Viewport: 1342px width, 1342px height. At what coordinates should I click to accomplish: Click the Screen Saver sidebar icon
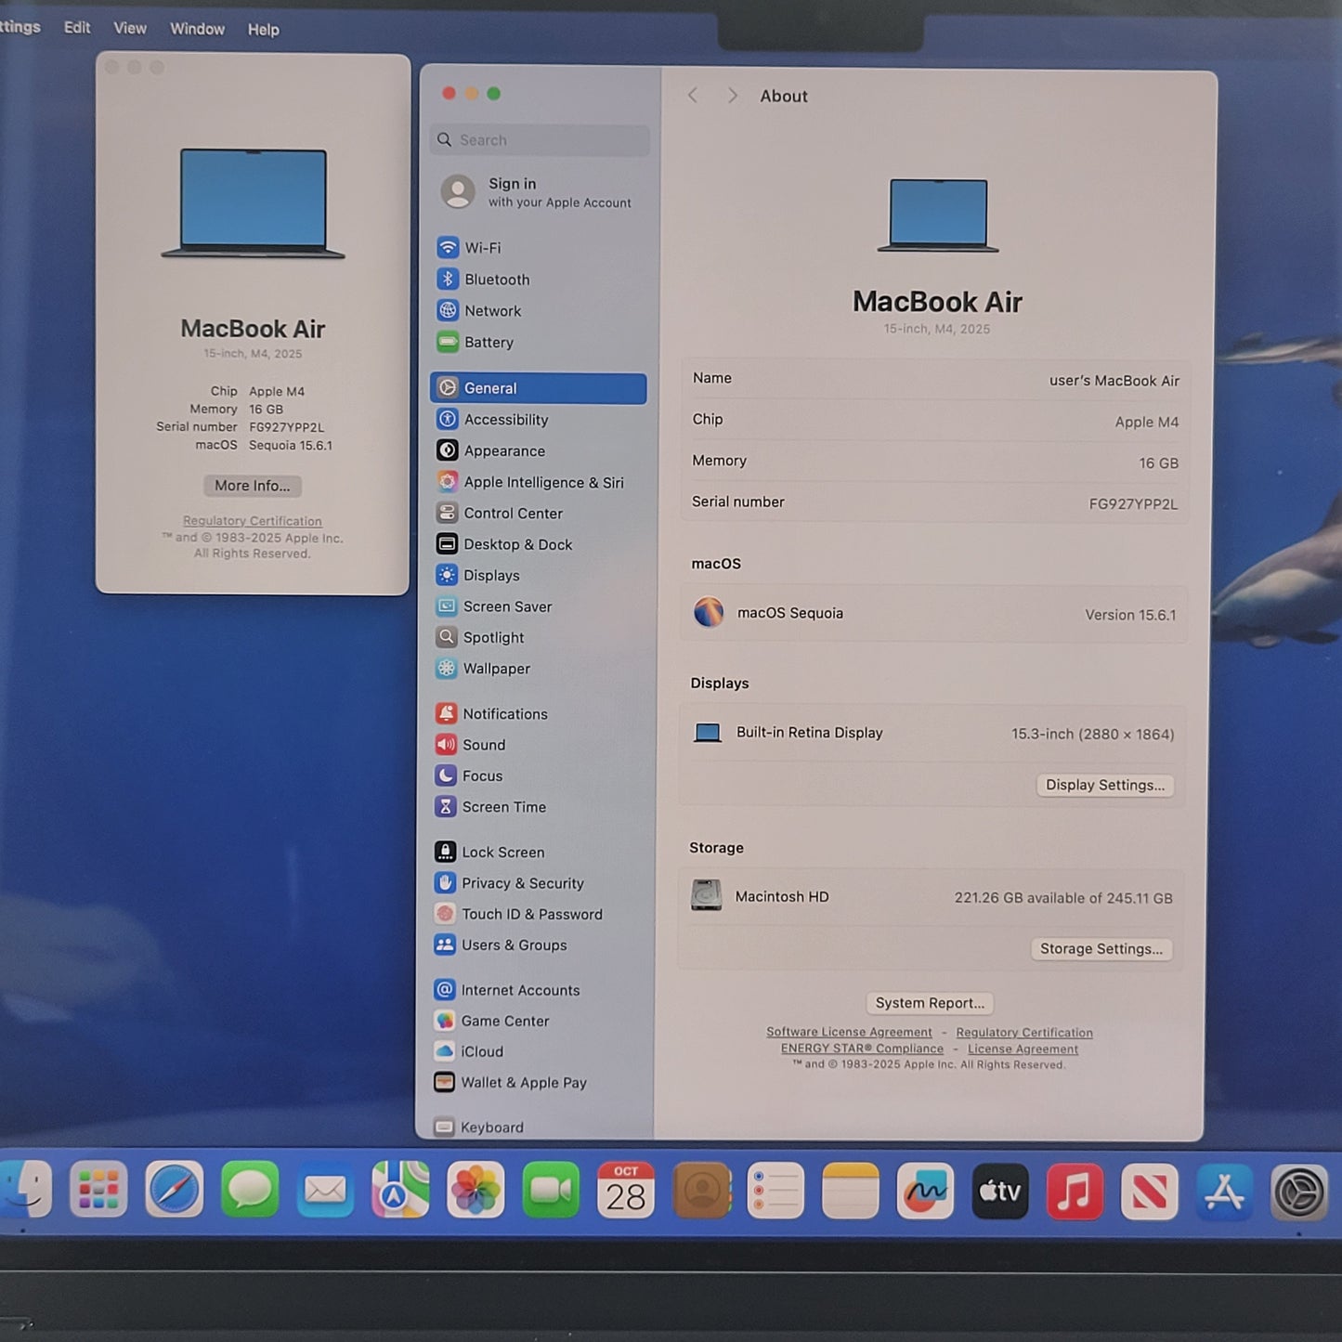point(449,606)
